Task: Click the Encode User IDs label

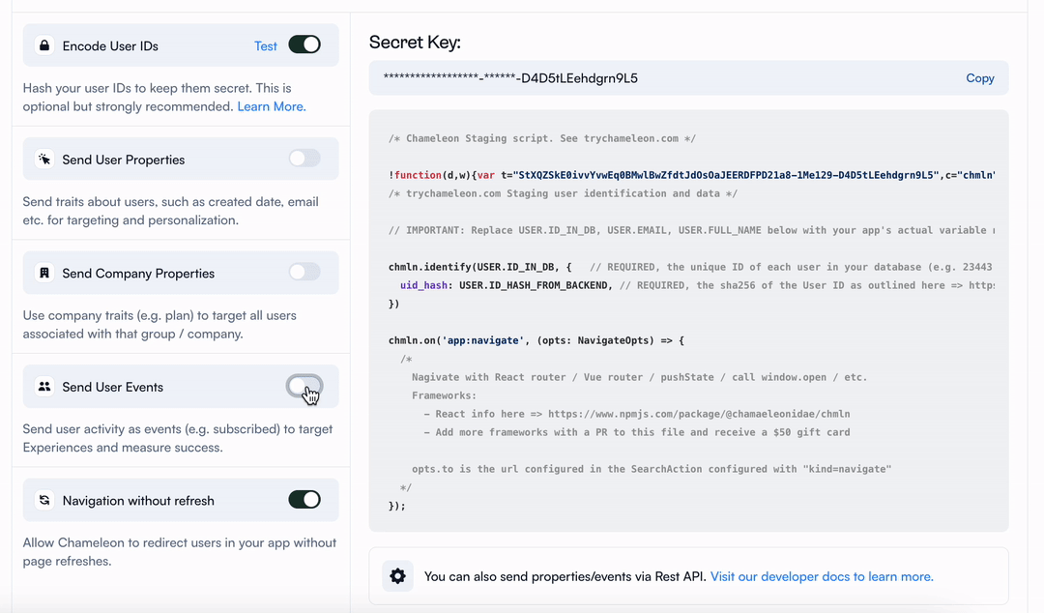Action: tap(110, 46)
